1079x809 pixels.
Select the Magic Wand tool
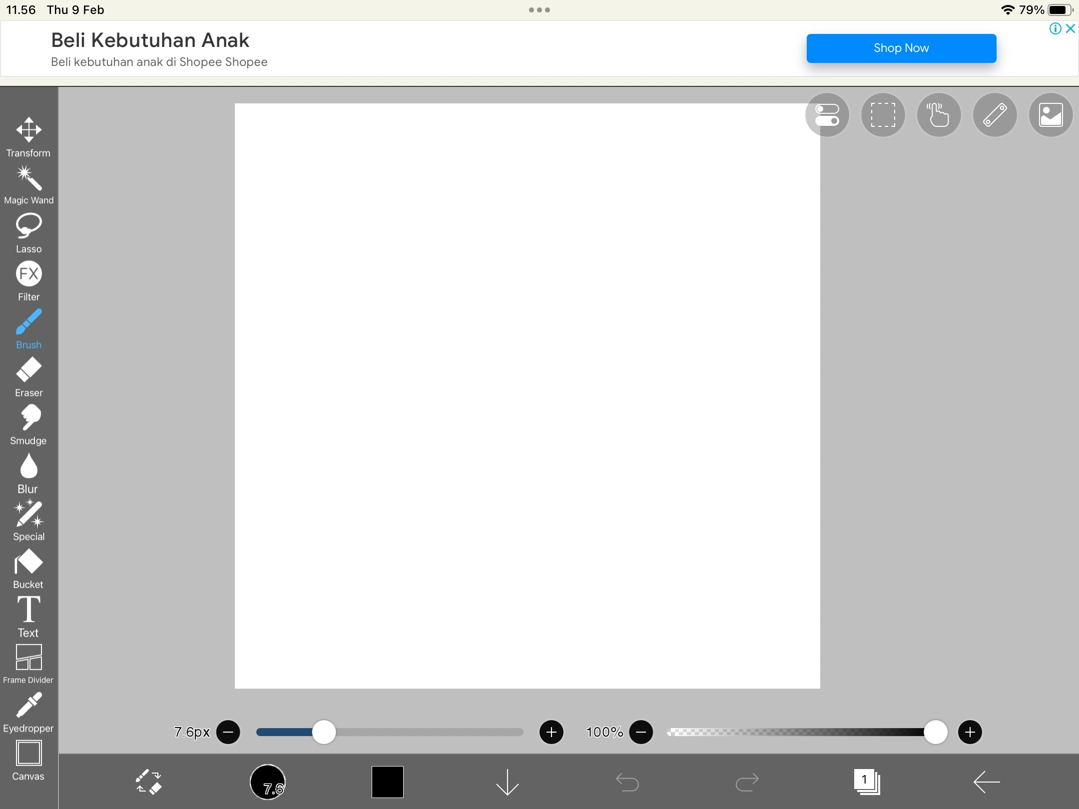pyautogui.click(x=28, y=185)
